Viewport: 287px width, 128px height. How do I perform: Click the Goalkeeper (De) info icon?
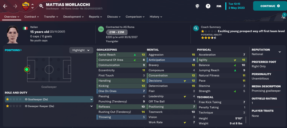(26, 99)
